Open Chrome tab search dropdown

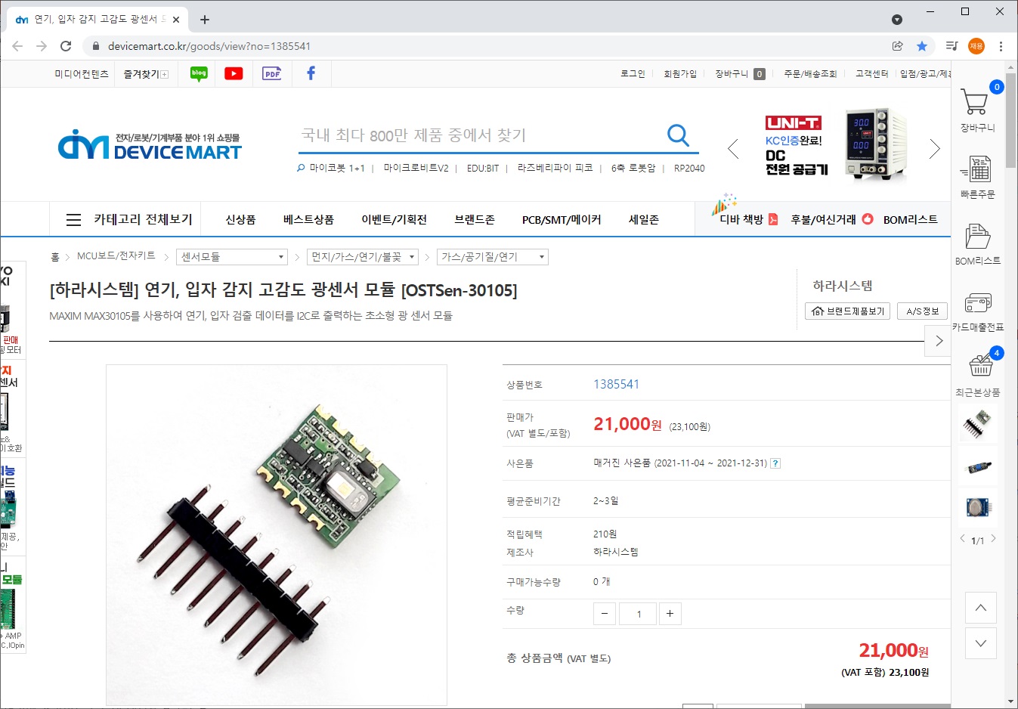pyautogui.click(x=897, y=20)
